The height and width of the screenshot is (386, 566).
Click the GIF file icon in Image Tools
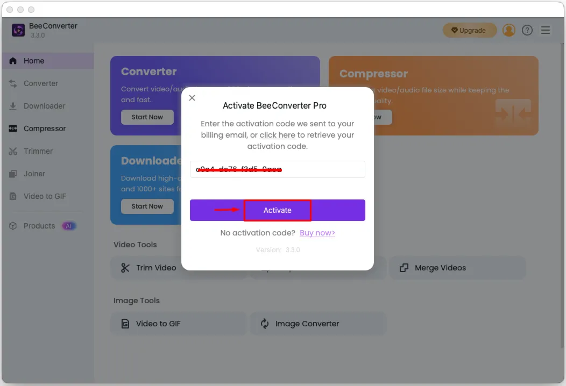point(125,324)
